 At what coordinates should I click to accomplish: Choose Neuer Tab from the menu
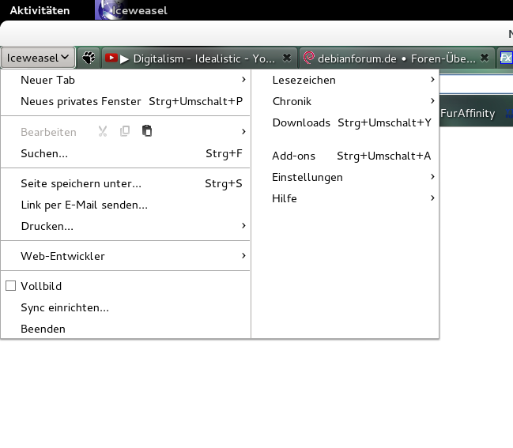click(x=126, y=80)
